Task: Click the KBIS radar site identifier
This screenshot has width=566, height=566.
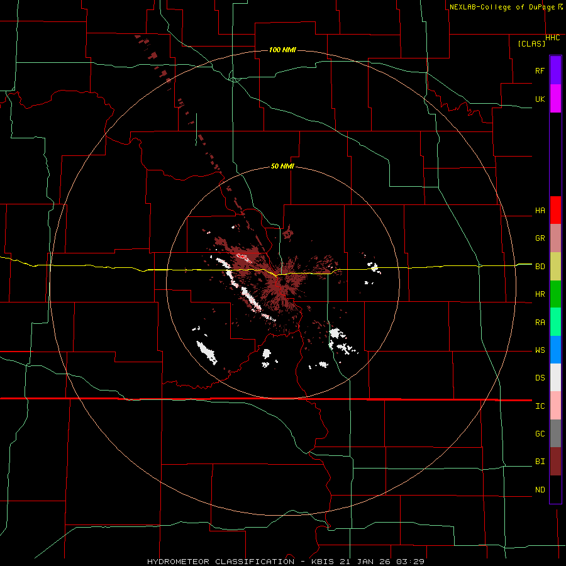Action: tap(323, 562)
